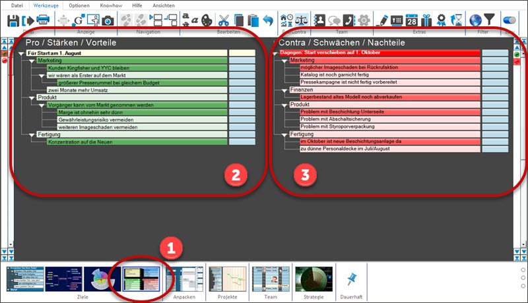Open the Strategie view thumbnail
Image resolution: width=528 pixels, height=303 pixels.
pos(313,279)
